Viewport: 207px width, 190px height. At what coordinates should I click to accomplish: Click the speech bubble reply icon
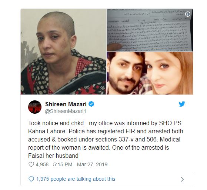31,179
